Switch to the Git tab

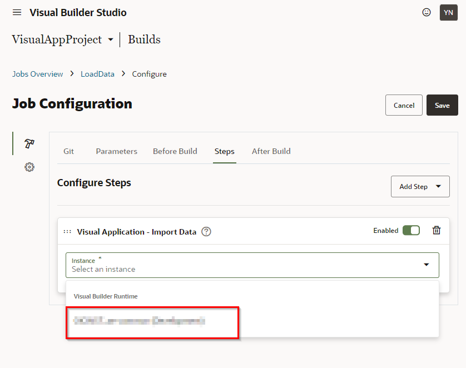tap(68, 151)
